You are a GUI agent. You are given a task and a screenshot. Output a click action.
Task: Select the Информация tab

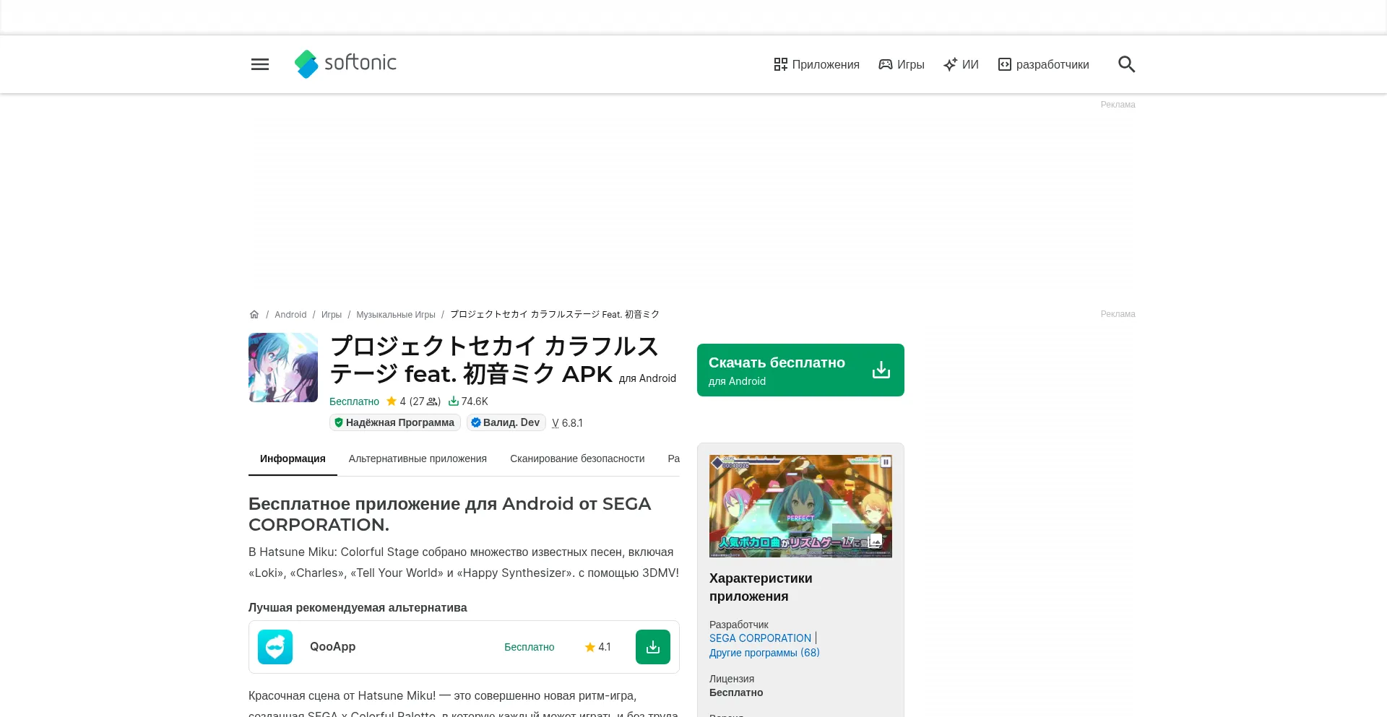pos(293,459)
